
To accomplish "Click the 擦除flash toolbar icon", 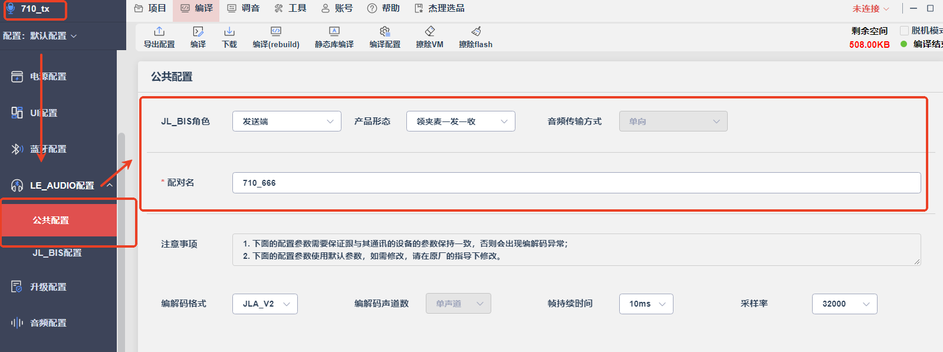I will click(x=476, y=31).
